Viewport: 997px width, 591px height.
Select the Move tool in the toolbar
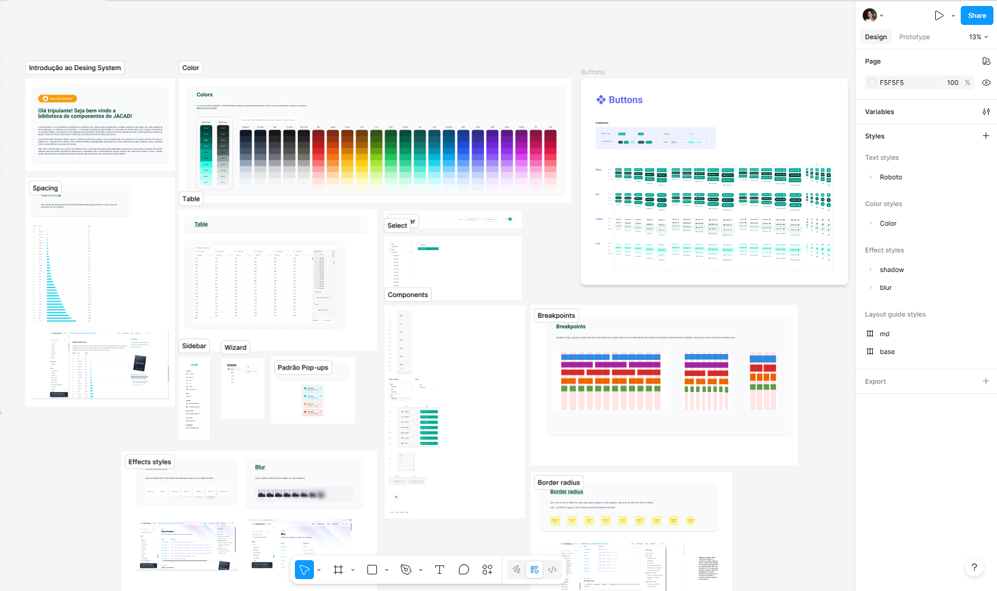click(304, 570)
